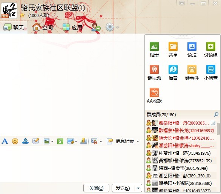Select member 桂贺州◆骆 婷(753461976)
This screenshot has width=221, height=194.
[181, 153]
